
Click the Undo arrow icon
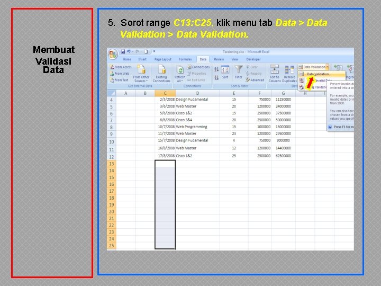(x=129, y=51)
